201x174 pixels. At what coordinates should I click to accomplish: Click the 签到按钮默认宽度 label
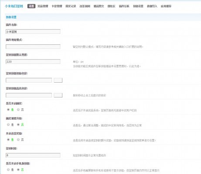(x=17, y=55)
